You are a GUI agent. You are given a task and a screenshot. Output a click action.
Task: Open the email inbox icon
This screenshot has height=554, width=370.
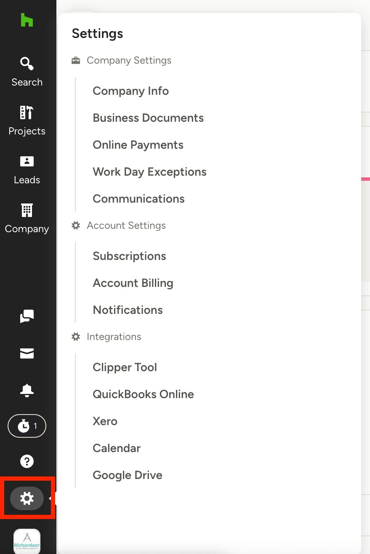(27, 353)
